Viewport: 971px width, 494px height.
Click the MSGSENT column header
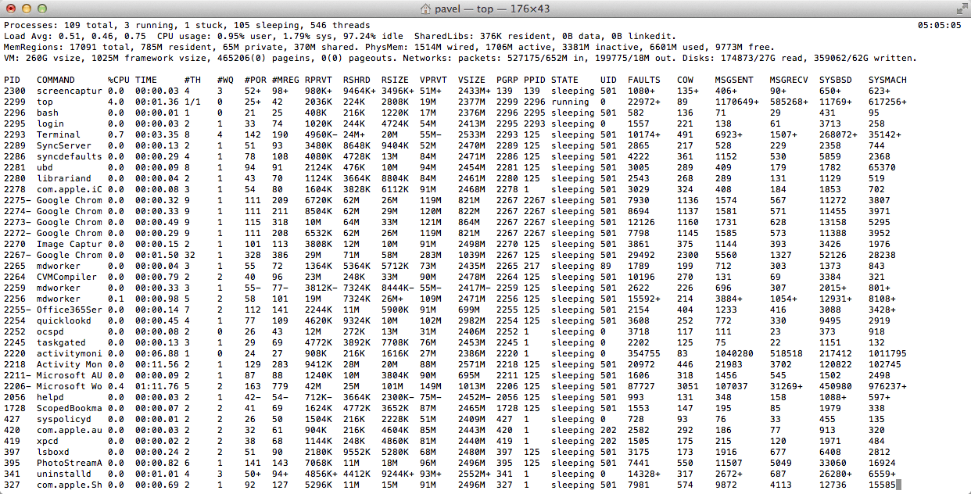(734, 80)
